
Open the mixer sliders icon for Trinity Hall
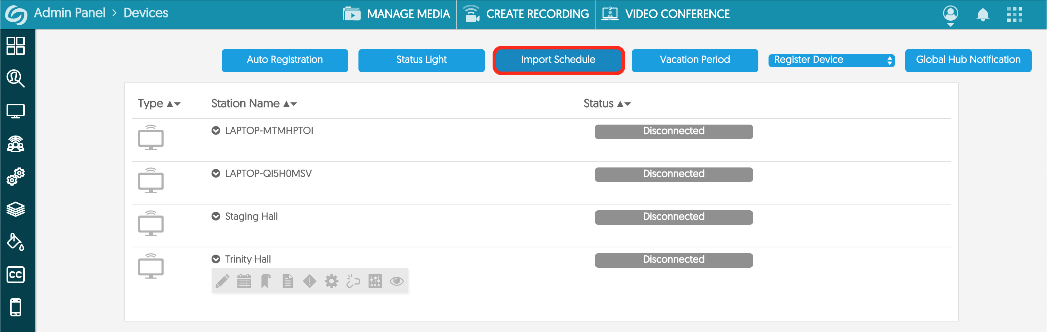pos(375,281)
